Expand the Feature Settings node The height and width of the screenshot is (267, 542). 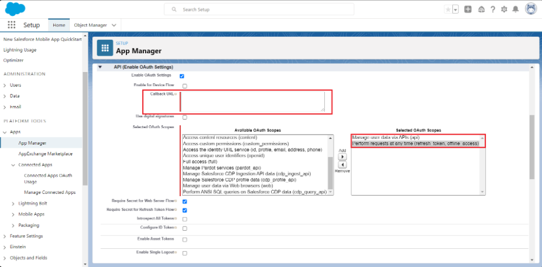click(x=5, y=236)
